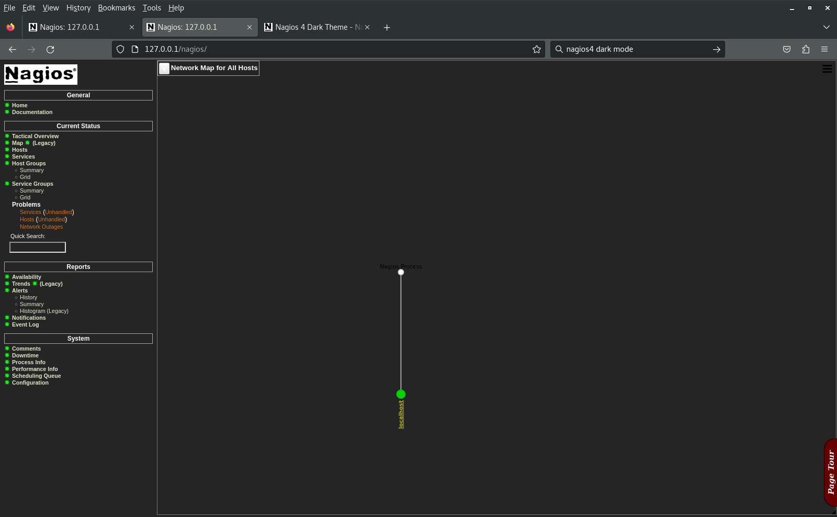Open the Map (Legacy) link
The height and width of the screenshot is (517, 837).
(44, 143)
